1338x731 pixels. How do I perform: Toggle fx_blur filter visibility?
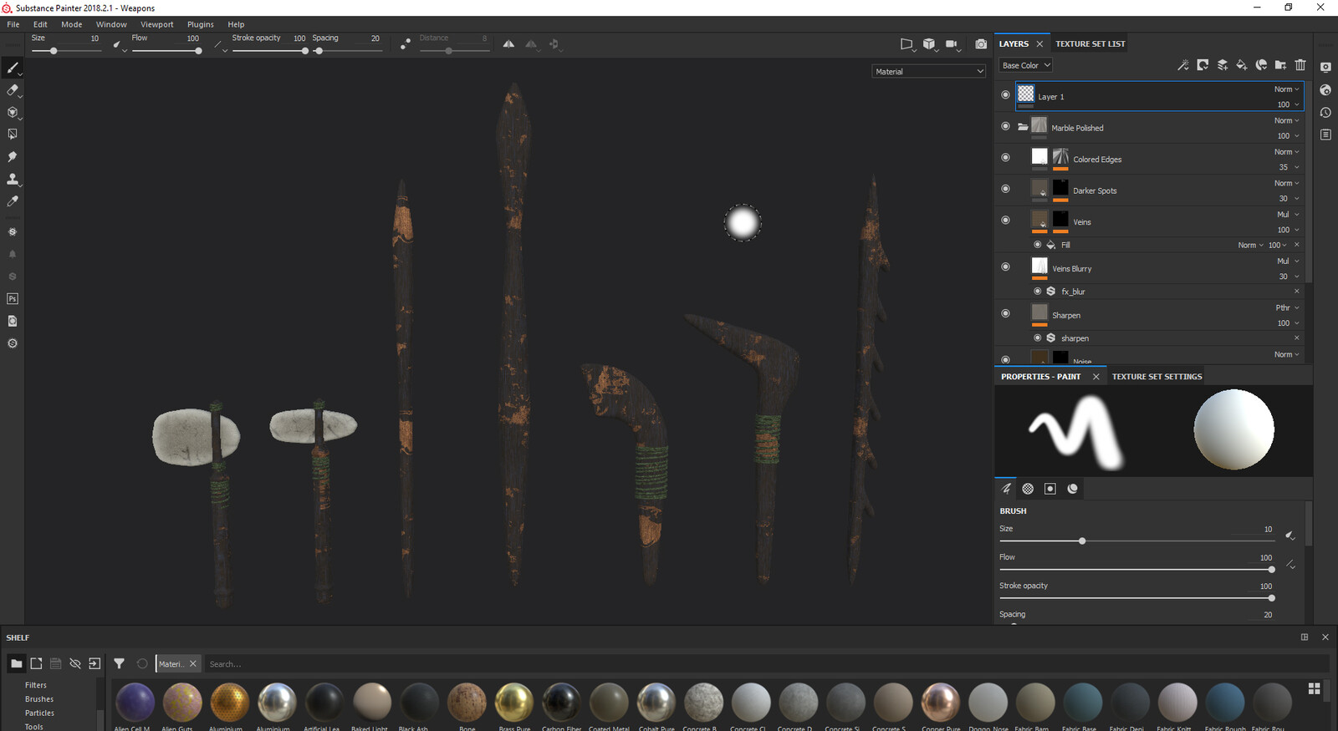coord(1038,292)
